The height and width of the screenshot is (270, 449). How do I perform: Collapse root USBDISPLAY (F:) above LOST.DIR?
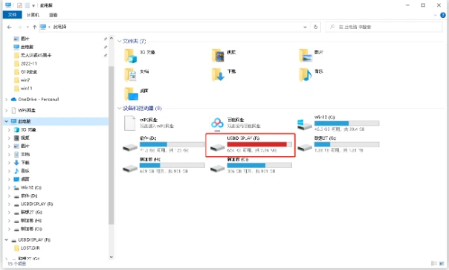(x=6, y=240)
